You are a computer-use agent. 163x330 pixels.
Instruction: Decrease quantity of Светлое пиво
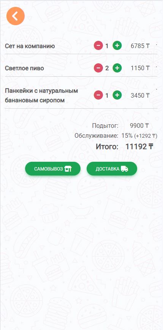[x=98, y=68]
